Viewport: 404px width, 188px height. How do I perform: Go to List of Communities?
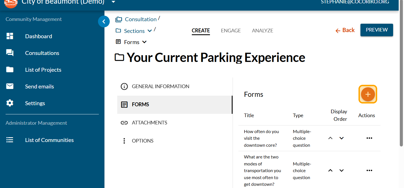coord(49,140)
